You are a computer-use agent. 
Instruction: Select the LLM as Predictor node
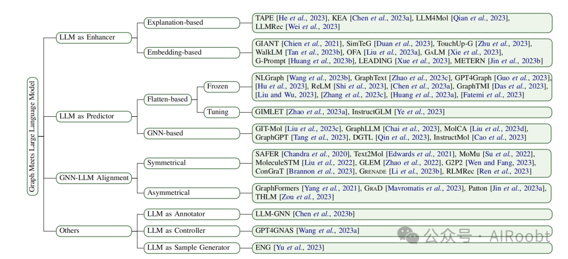(93, 116)
